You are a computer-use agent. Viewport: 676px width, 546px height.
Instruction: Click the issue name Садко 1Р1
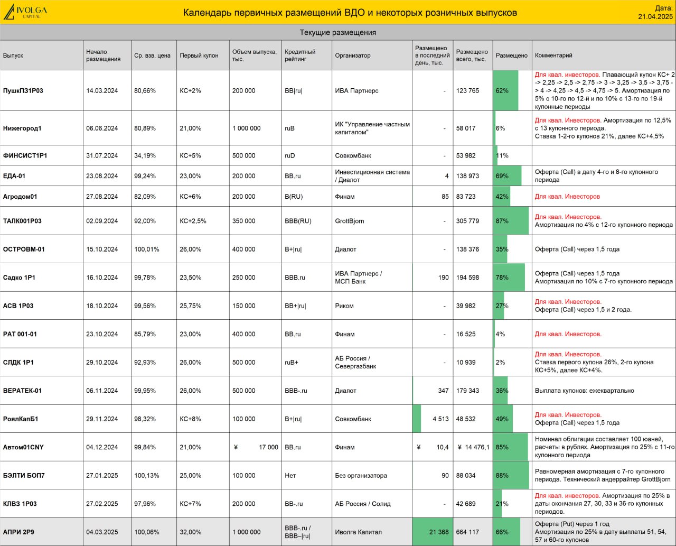click(19, 277)
